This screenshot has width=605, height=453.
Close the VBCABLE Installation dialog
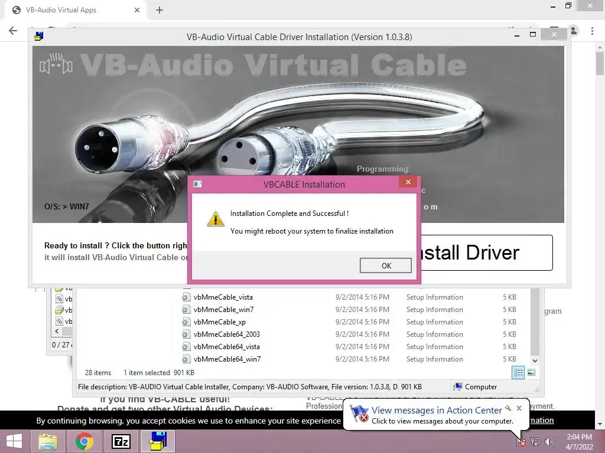[x=408, y=182]
